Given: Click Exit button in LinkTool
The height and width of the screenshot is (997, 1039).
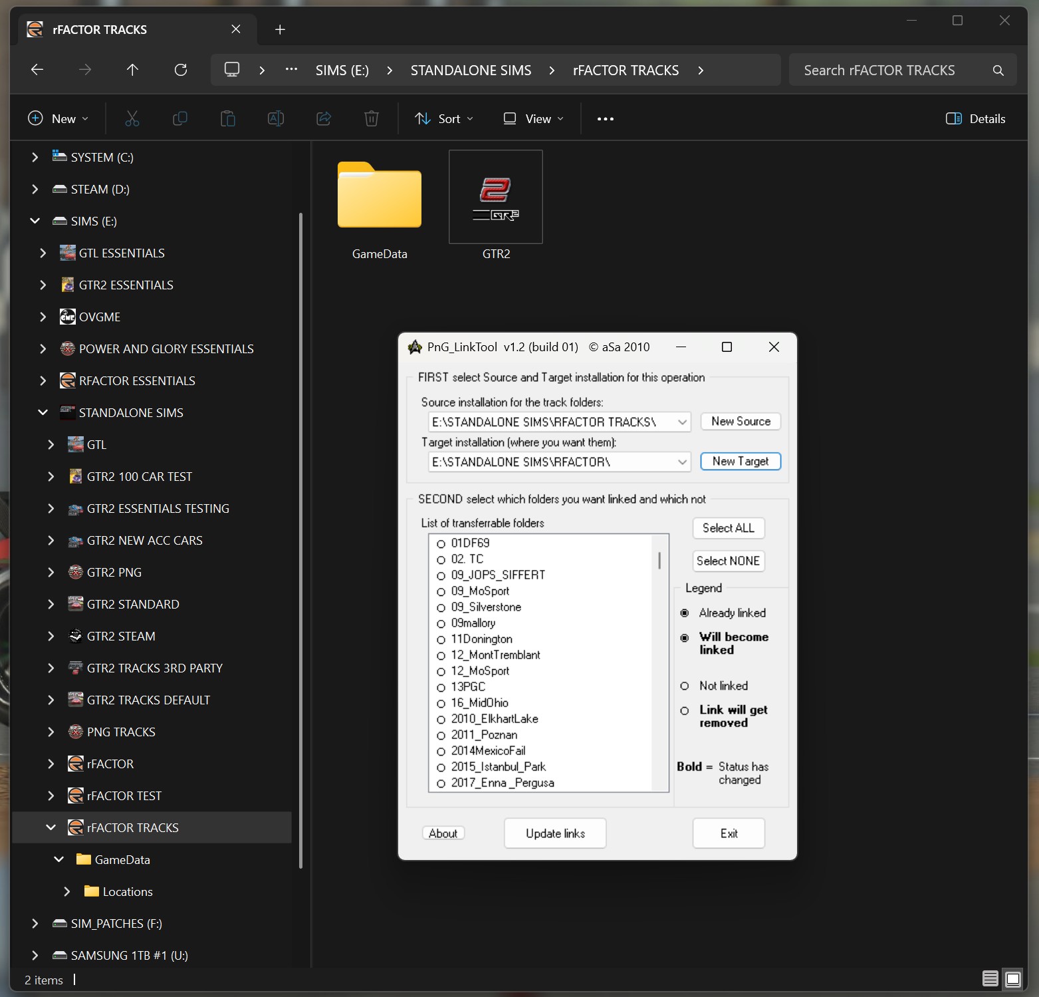Looking at the screenshot, I should point(729,833).
